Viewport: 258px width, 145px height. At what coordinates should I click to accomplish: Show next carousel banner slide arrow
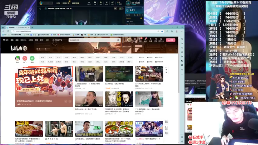pos(70,101)
